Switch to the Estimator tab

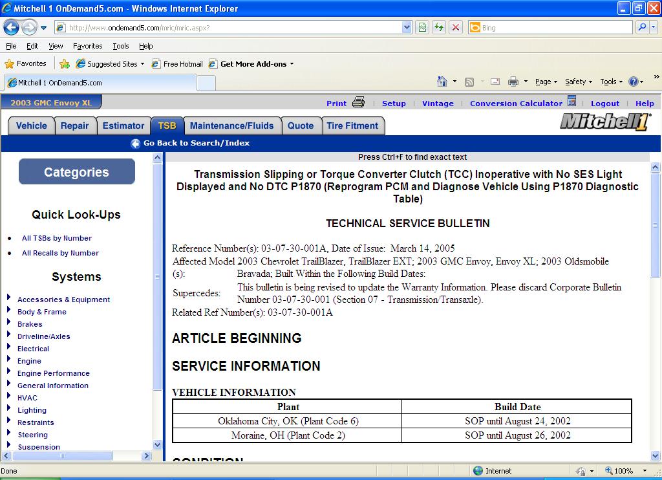pos(123,126)
